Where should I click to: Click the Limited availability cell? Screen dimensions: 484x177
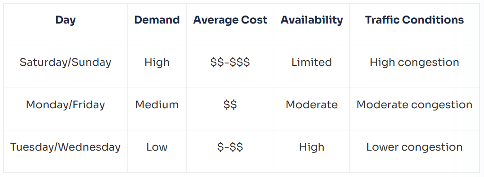coord(312,63)
